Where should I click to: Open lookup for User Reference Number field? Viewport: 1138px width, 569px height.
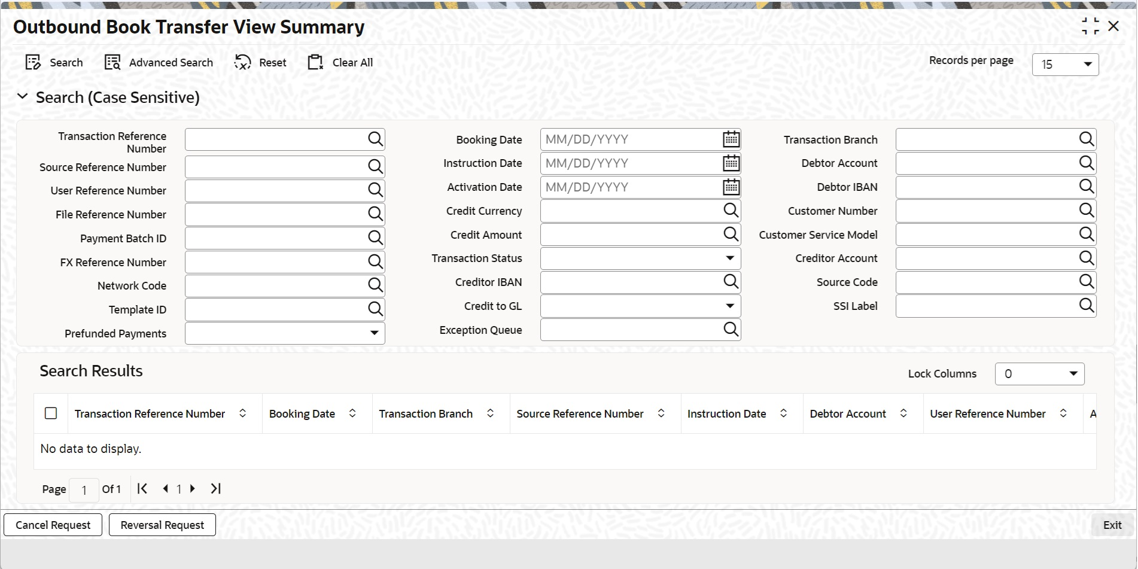point(375,190)
